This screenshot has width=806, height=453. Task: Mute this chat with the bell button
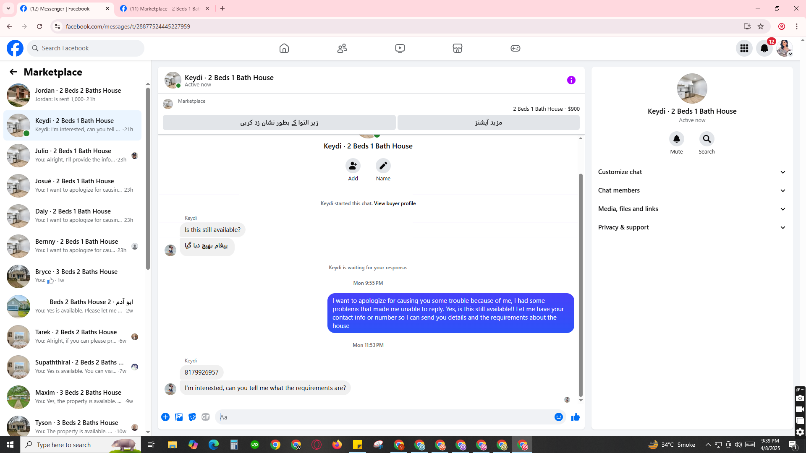(x=676, y=139)
